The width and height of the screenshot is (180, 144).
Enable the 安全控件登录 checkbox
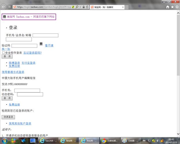click(x=3, y=53)
